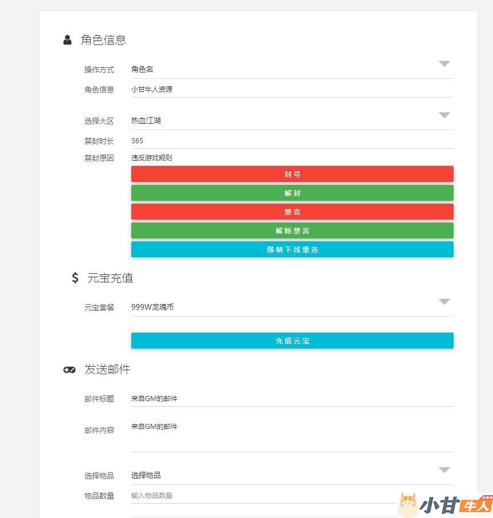Click the green 解除禁言 button

click(x=292, y=230)
